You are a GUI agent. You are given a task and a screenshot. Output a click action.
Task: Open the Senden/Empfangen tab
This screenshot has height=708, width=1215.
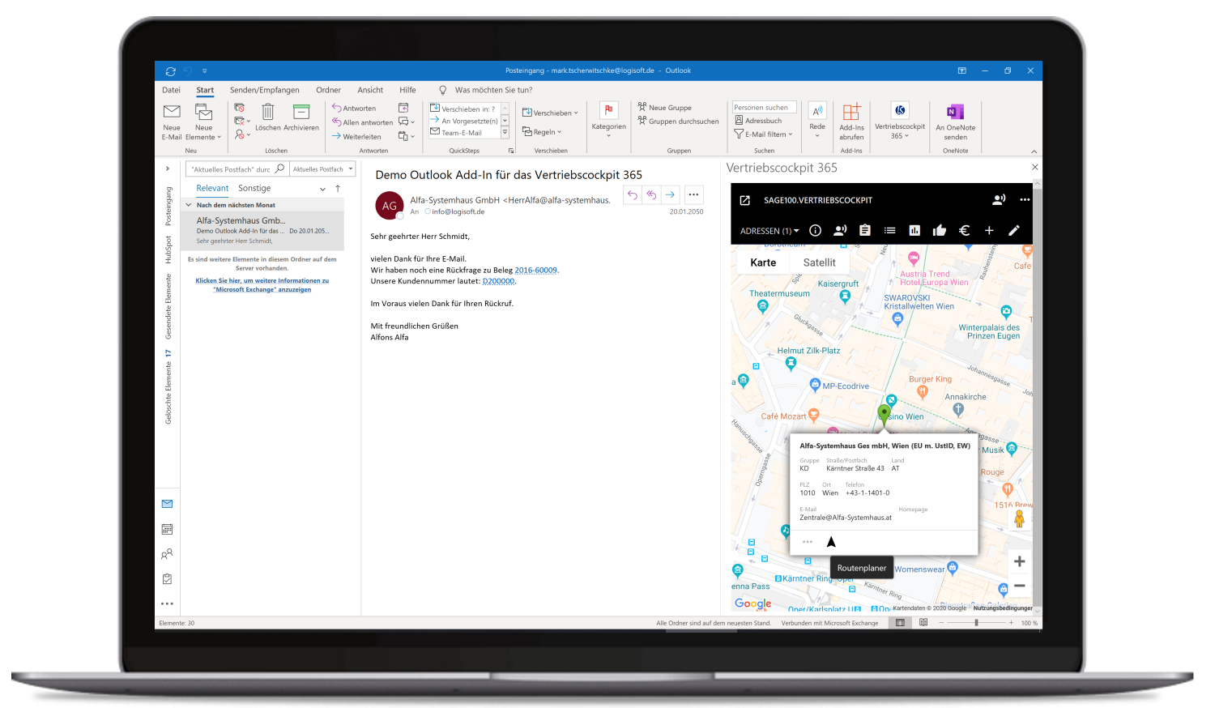tap(265, 90)
